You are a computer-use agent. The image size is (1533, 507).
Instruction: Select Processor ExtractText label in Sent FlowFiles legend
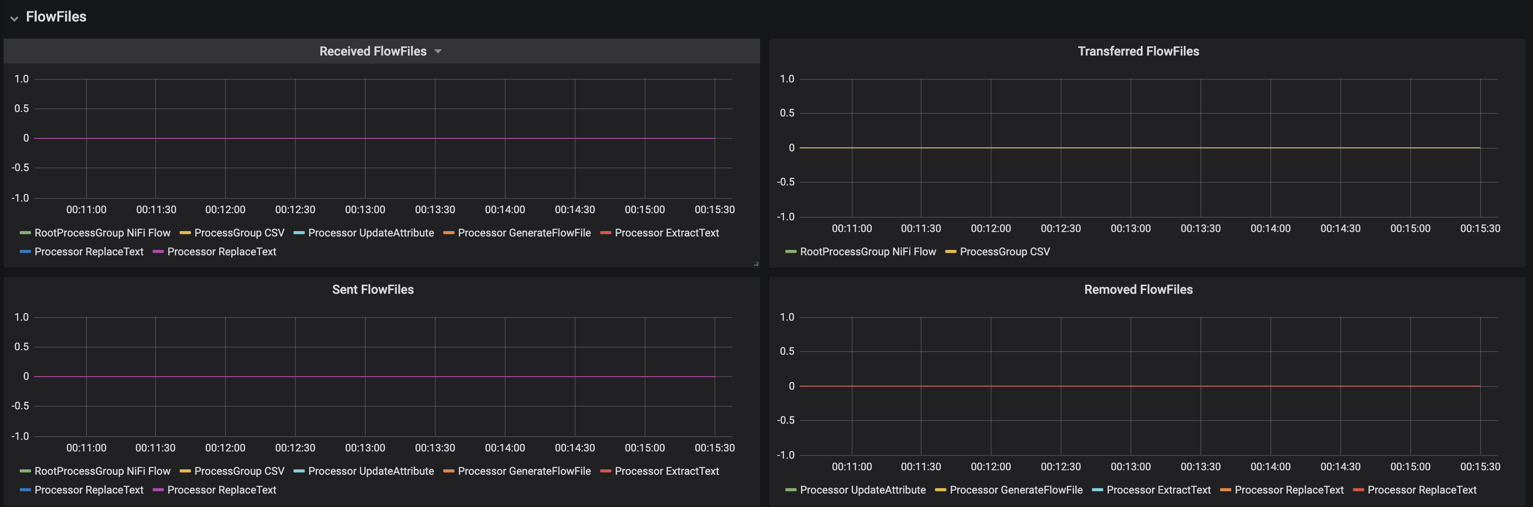667,471
